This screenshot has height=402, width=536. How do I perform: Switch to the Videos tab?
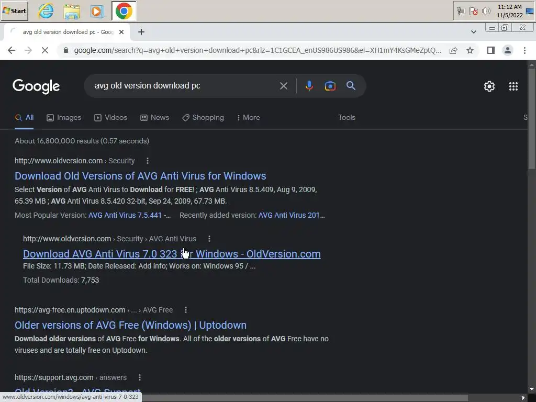[111, 118]
